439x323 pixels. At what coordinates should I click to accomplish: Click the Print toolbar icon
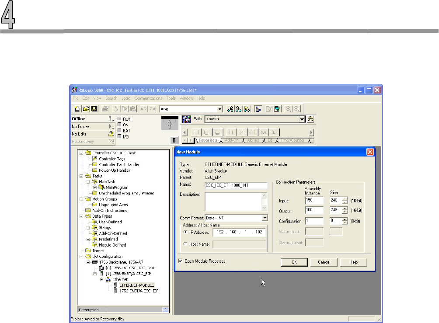(105, 109)
